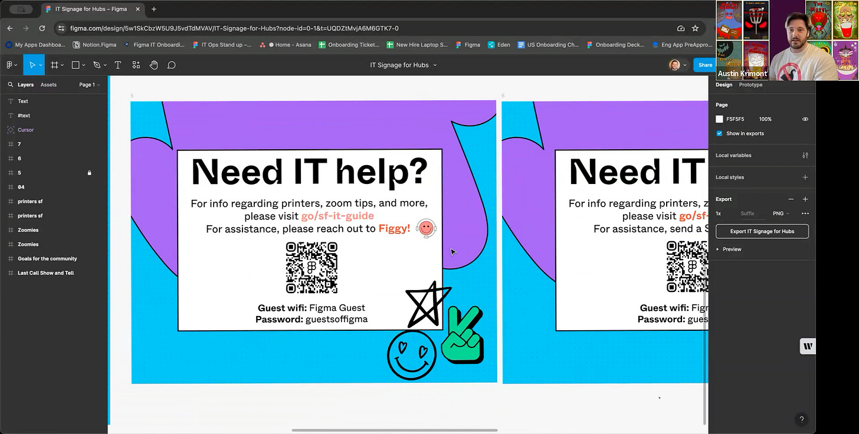The image size is (859, 434).
Task: Select the Last Call Show and Tell layer
Action: pyautogui.click(x=45, y=273)
